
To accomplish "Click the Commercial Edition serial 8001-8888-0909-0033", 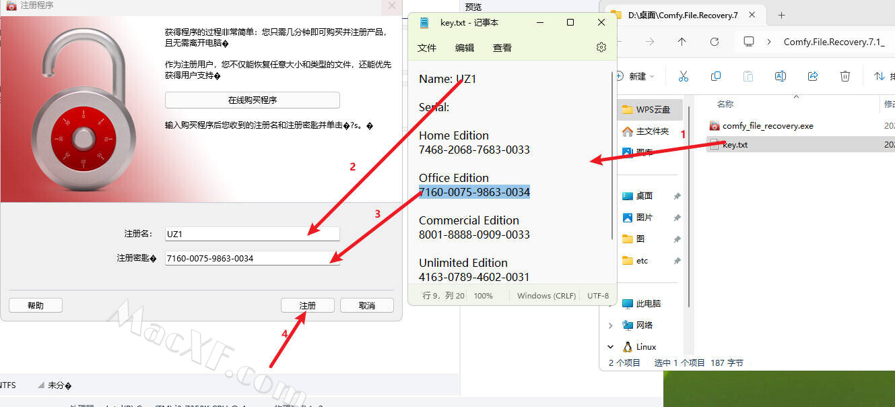I will 474,234.
